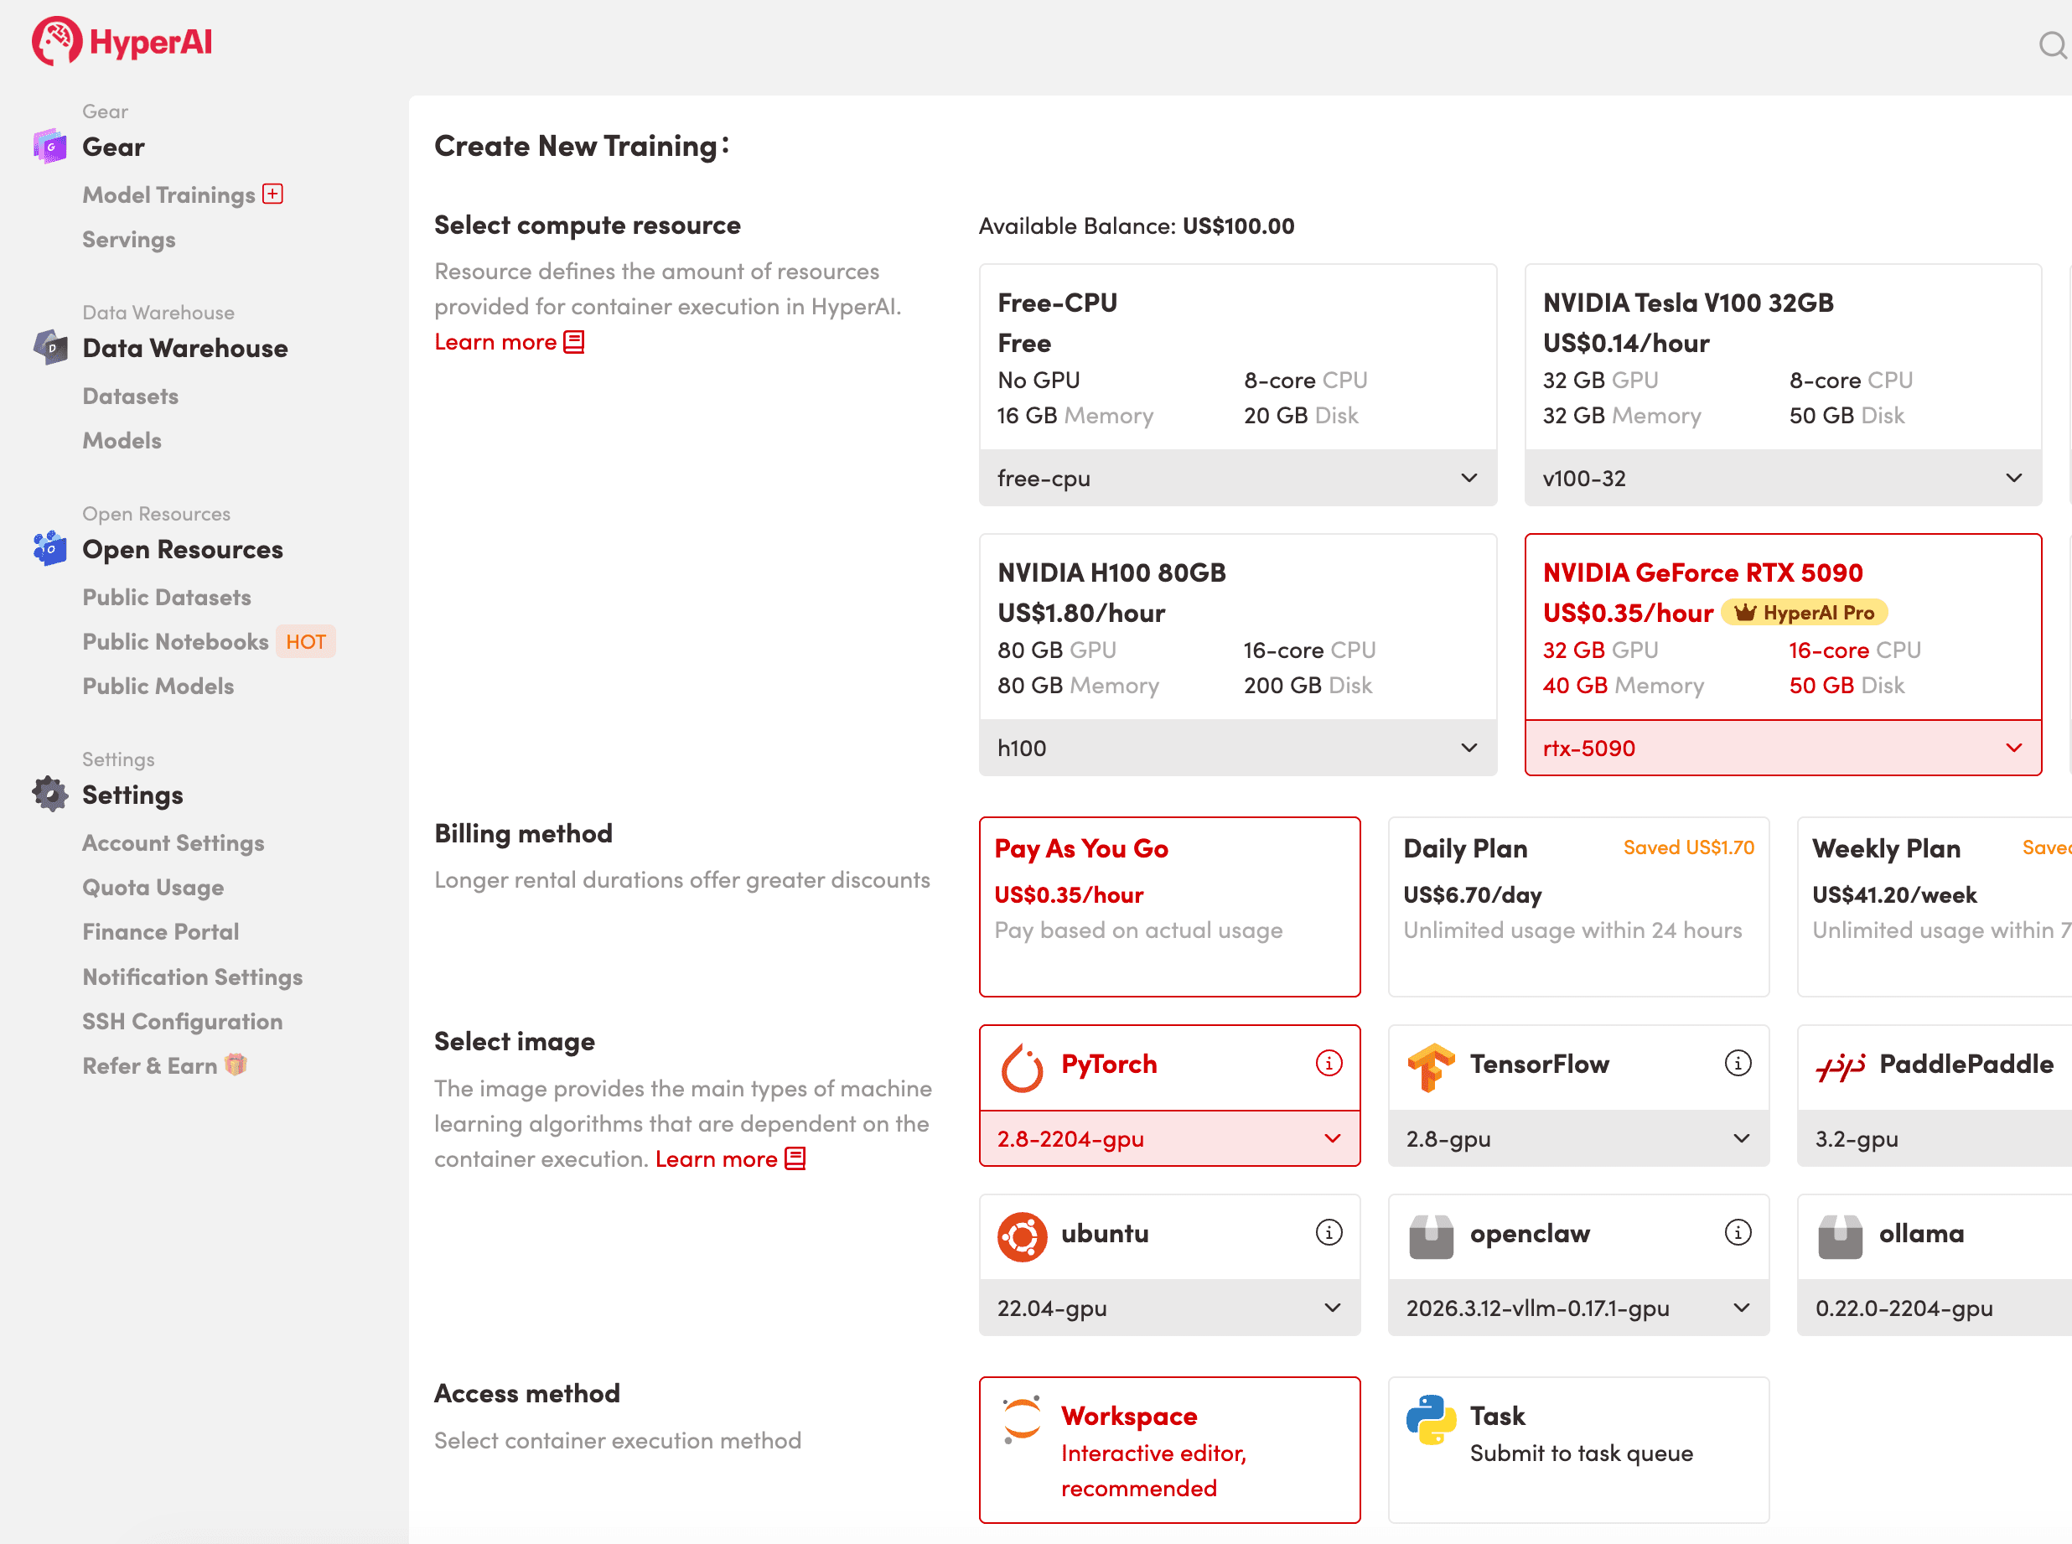2072x1544 pixels.
Task: Click Learn more under Select image
Action: pos(716,1159)
